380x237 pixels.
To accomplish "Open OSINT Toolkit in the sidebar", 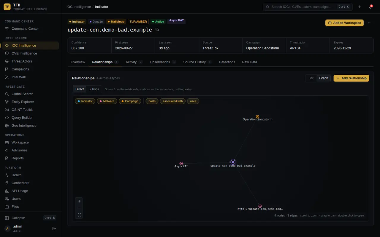I will pos(31,110).
